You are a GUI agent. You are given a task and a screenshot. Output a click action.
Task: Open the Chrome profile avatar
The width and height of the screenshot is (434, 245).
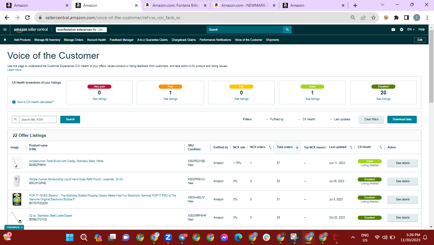click(x=417, y=18)
